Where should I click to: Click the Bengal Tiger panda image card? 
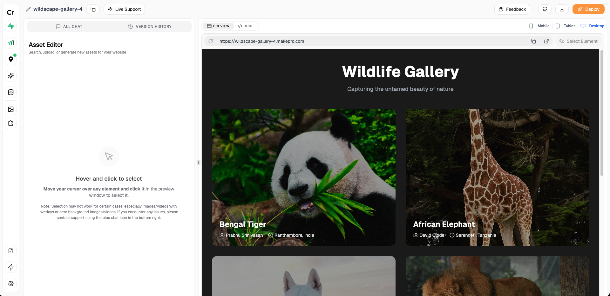(x=304, y=177)
